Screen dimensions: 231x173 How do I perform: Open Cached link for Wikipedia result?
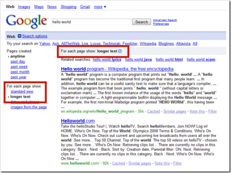pyautogui.click(x=153, y=111)
